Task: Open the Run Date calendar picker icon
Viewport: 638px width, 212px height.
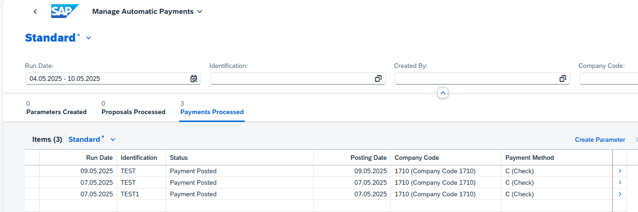Action: click(x=194, y=79)
